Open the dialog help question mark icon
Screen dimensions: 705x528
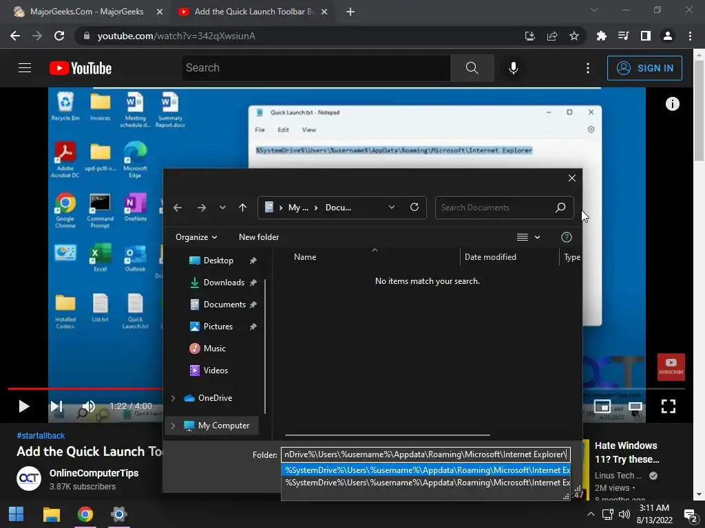(x=566, y=237)
